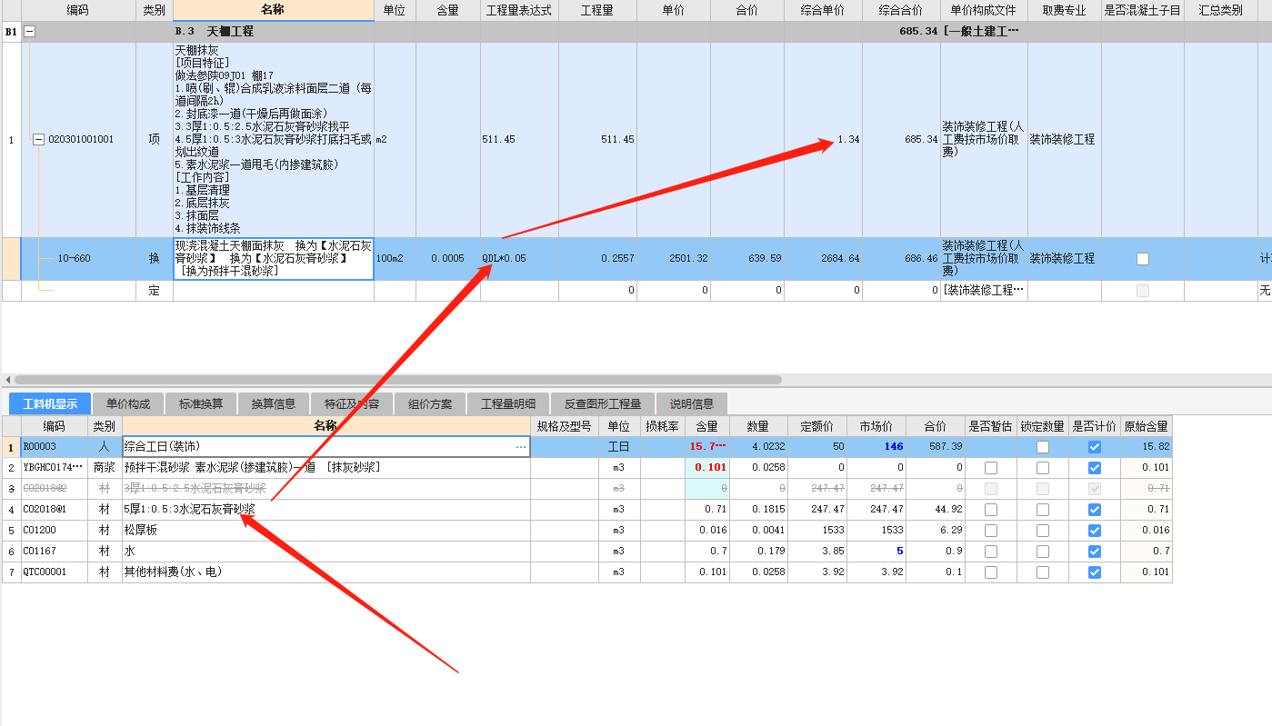Image resolution: width=1272 pixels, height=726 pixels.
Task: Click the 市场价 column header in materials table
Action: (876, 426)
